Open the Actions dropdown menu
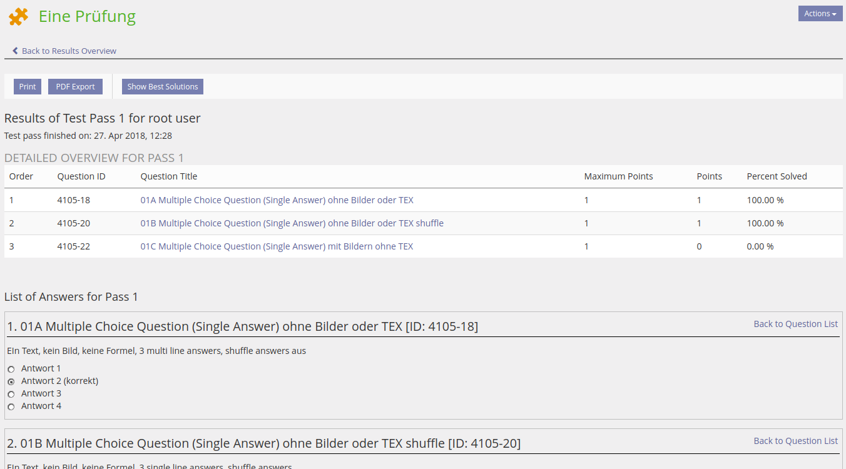Image resolution: width=846 pixels, height=469 pixels. pyautogui.click(x=820, y=14)
